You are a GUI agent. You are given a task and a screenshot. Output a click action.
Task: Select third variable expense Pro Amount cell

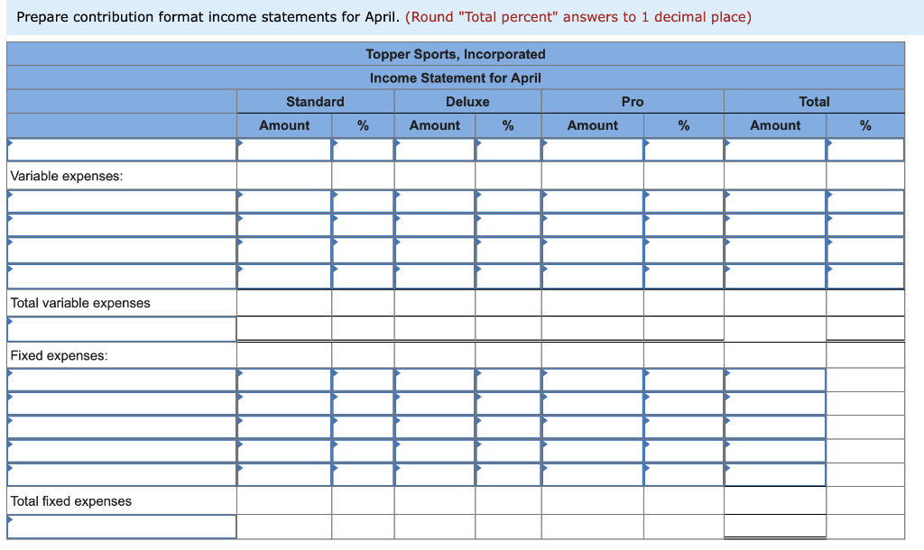pyautogui.click(x=592, y=251)
